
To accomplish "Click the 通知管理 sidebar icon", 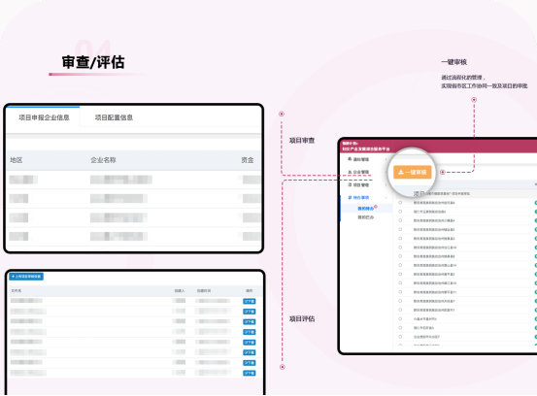I will coord(350,159).
